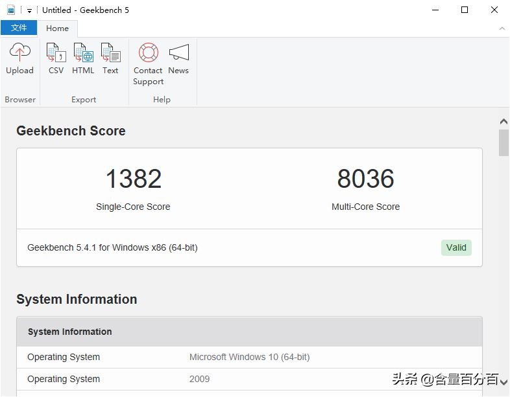Maximize the Geekbench 5 window

[x=465, y=10]
